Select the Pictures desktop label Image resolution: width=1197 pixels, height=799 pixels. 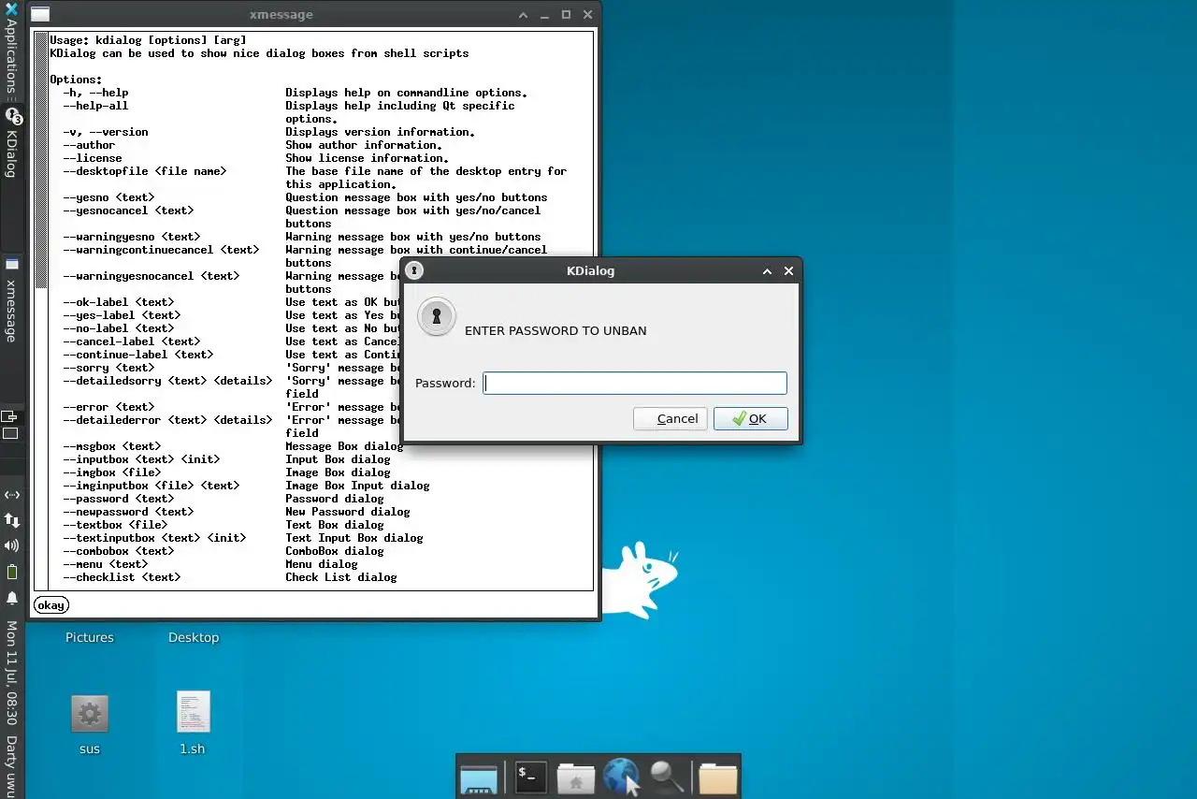pos(90,637)
